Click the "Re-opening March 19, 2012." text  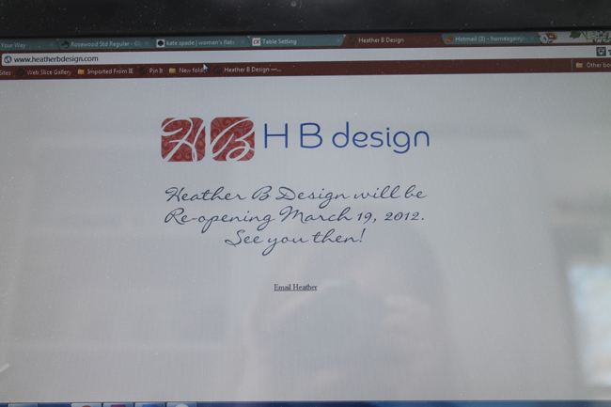click(294, 218)
